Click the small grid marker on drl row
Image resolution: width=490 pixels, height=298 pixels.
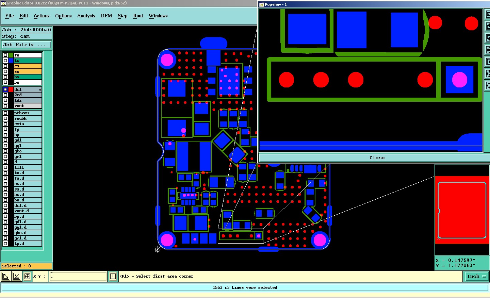[x=40, y=89]
